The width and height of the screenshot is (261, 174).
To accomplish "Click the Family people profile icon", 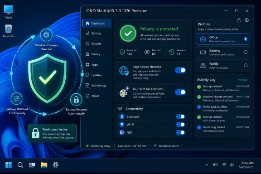I will click(203, 65).
